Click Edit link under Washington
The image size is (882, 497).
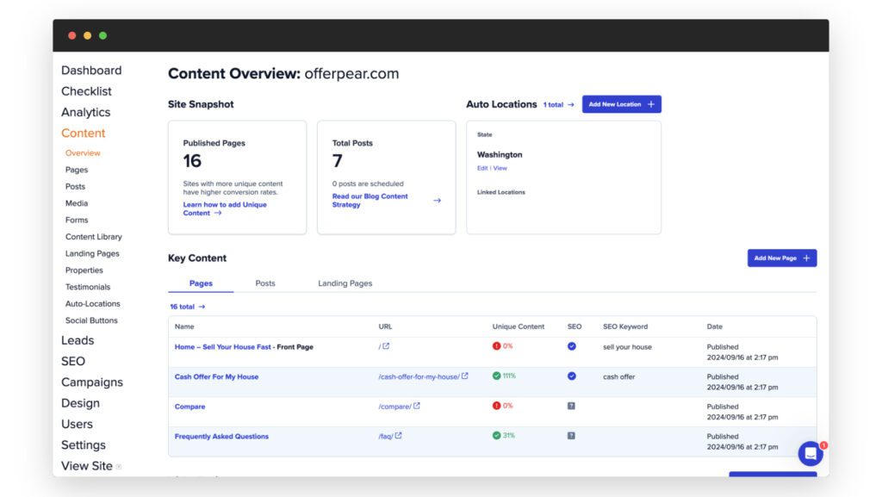(x=482, y=168)
